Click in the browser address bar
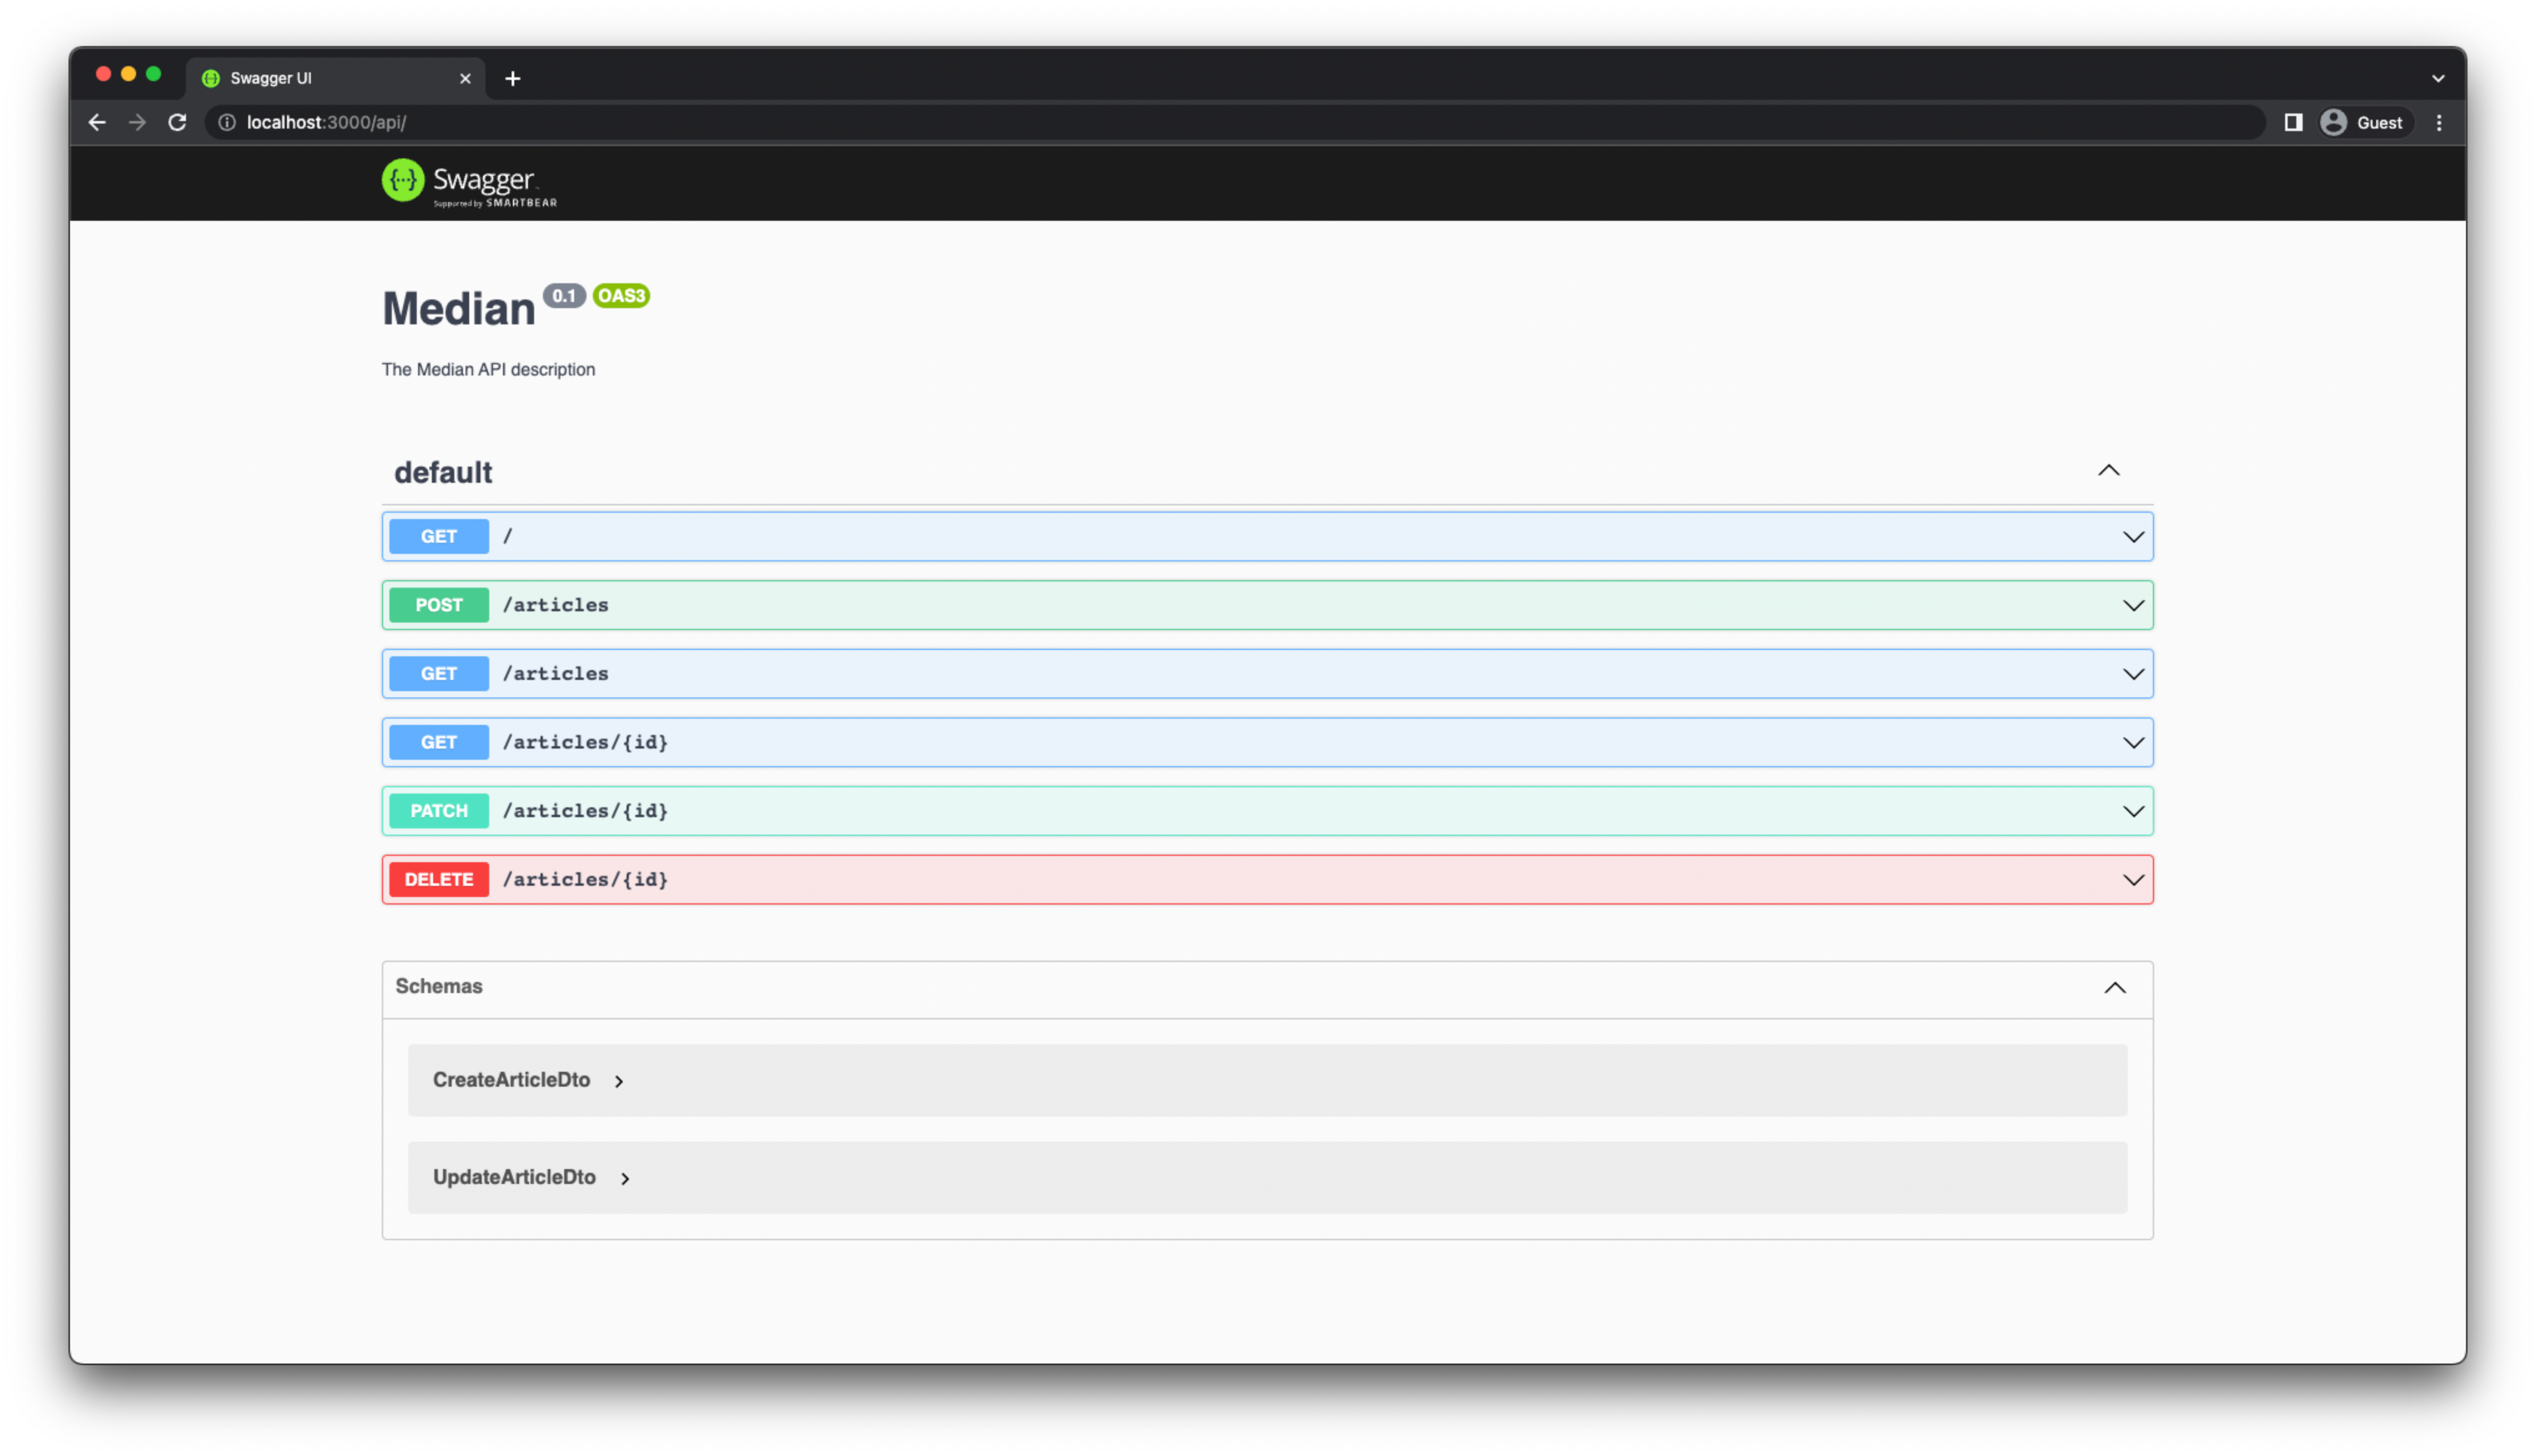 800,122
